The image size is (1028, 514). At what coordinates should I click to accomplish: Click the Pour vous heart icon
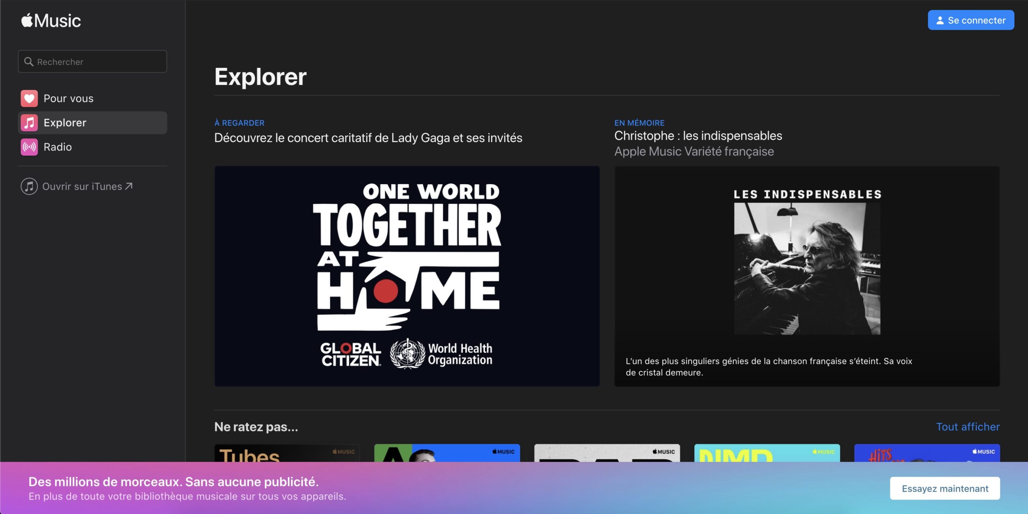[29, 98]
